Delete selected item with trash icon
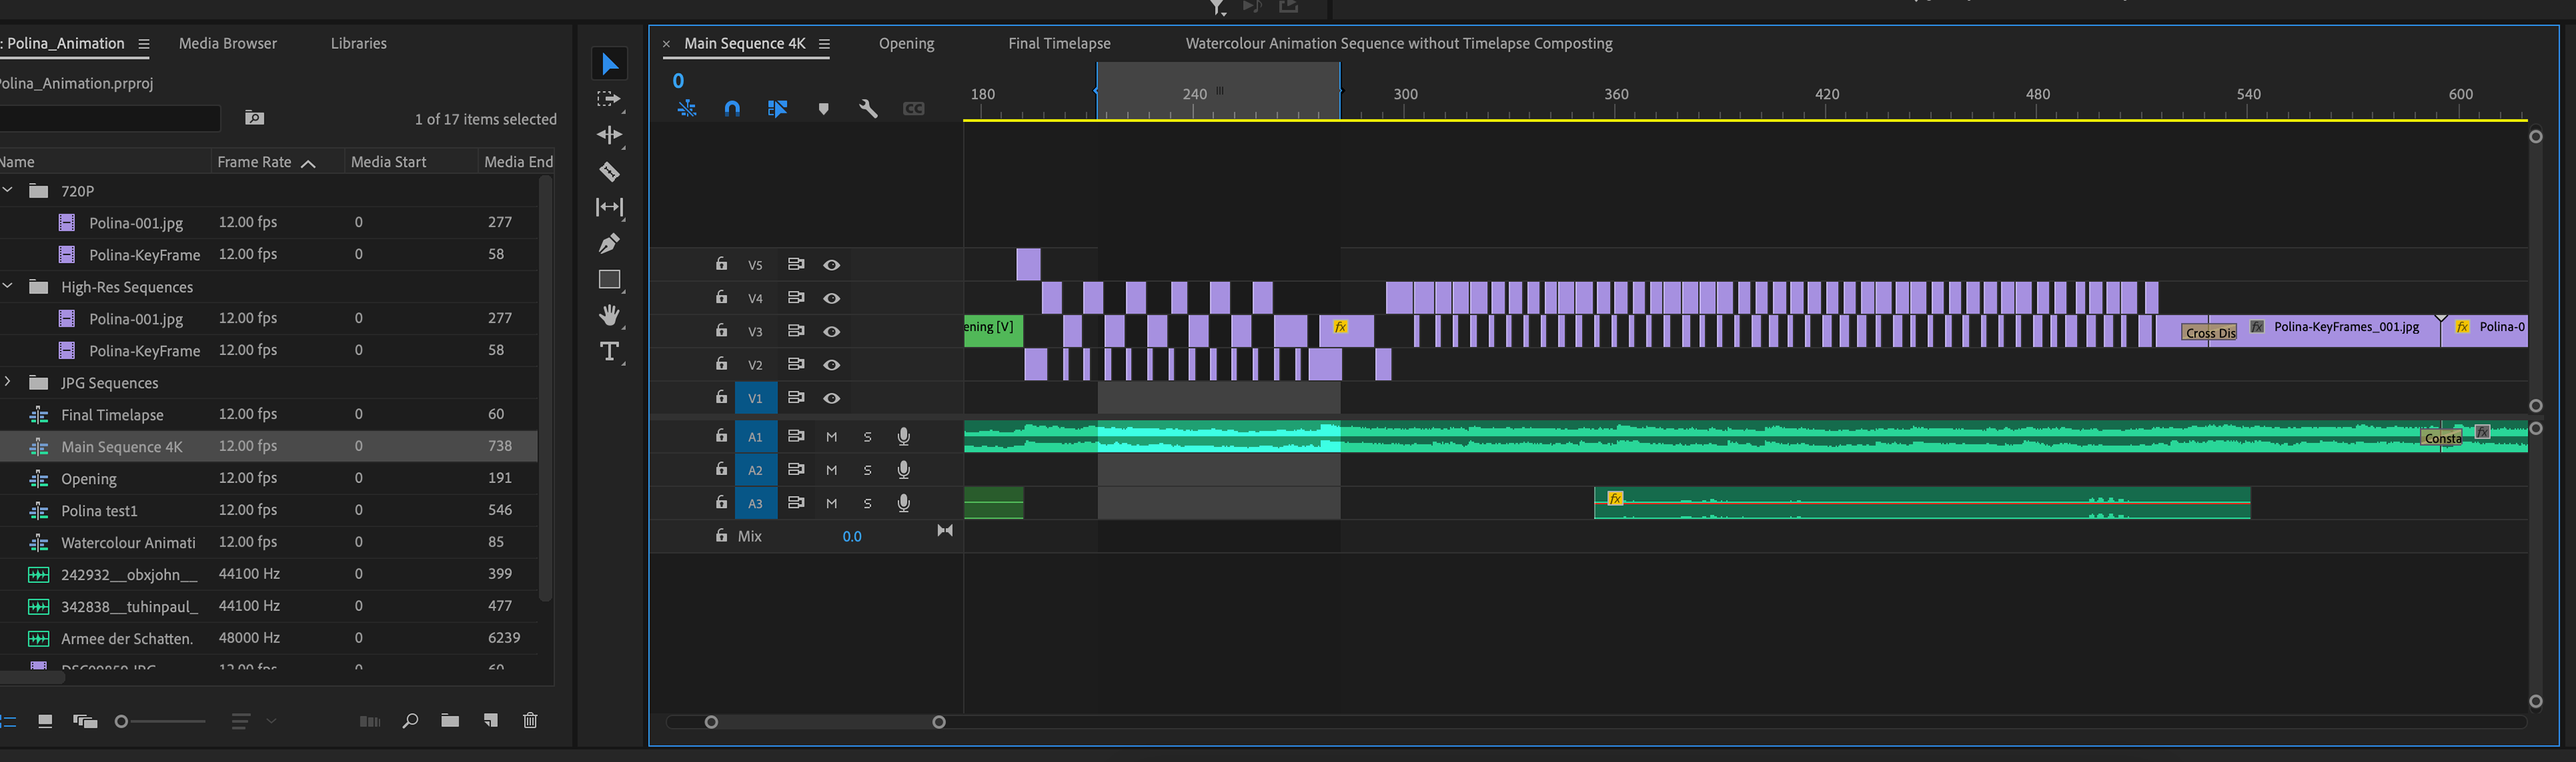The image size is (2576, 762). pyautogui.click(x=530, y=720)
